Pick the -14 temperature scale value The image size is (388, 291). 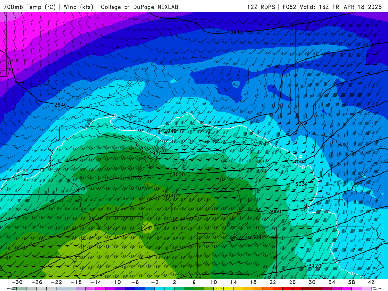coord(96,282)
